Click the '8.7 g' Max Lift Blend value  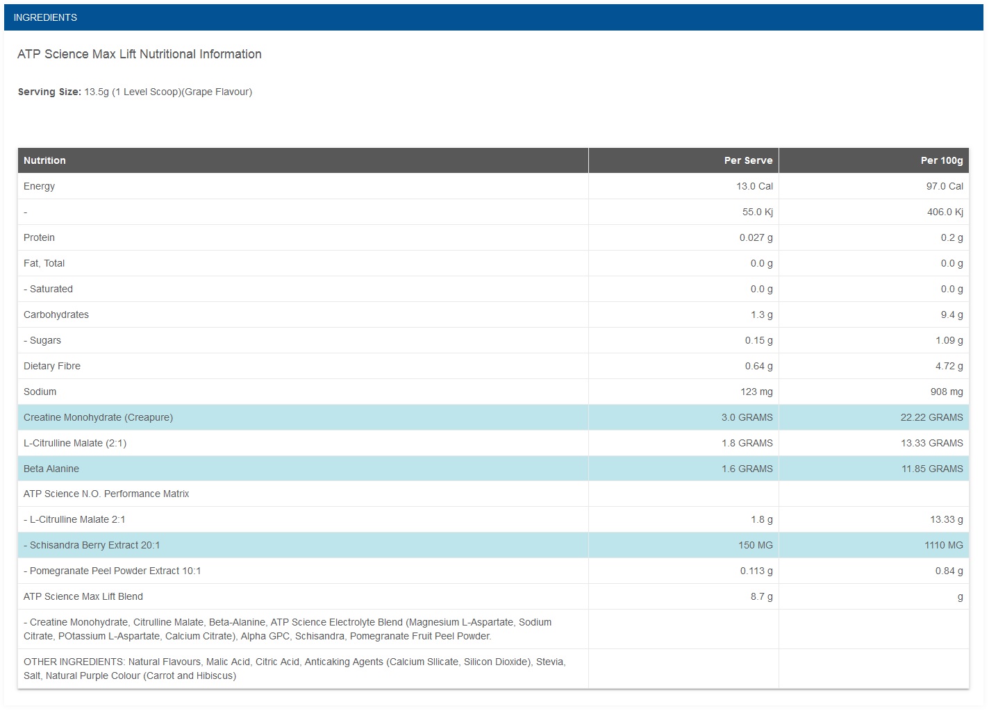pos(762,596)
